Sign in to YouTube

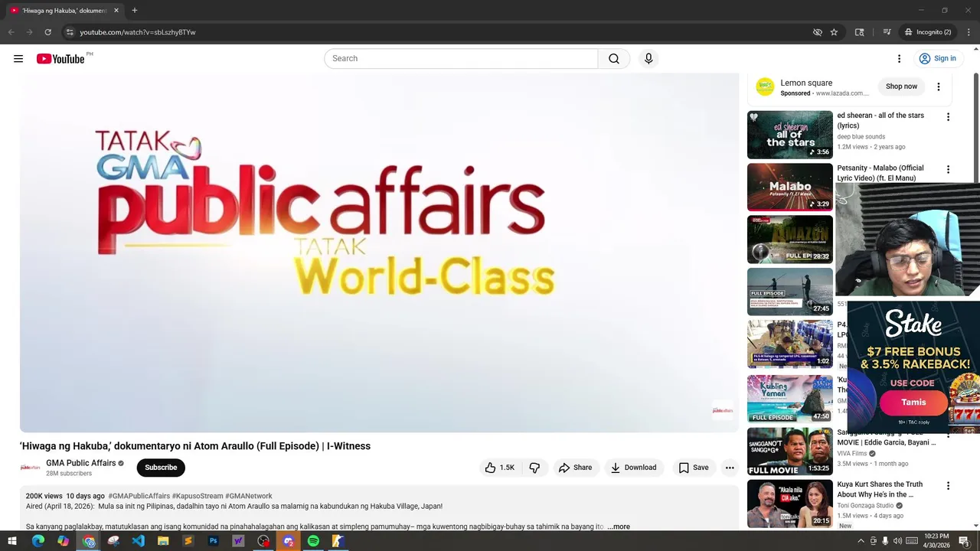[937, 59]
